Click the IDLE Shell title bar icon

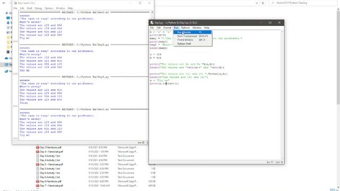tap(15, 3)
